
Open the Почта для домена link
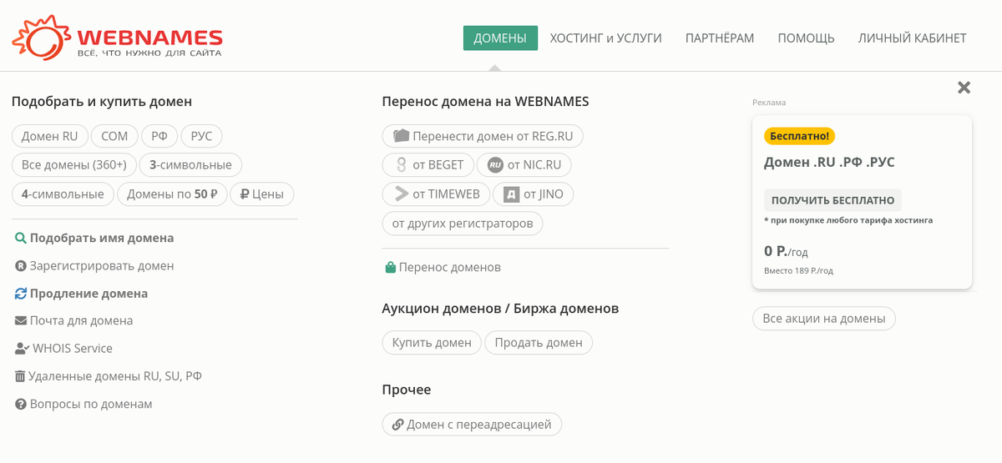click(81, 320)
